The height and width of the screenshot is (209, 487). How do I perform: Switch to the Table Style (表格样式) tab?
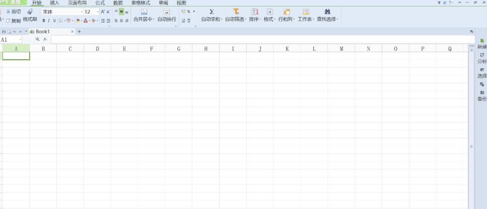point(141,3)
